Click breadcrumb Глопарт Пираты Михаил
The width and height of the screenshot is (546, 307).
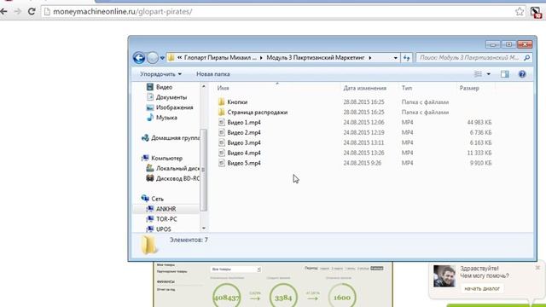click(220, 57)
